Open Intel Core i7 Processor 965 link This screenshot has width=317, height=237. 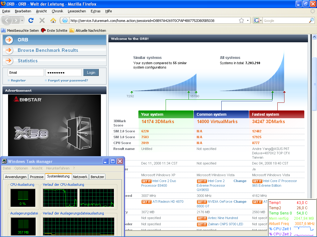[x=275, y=183]
